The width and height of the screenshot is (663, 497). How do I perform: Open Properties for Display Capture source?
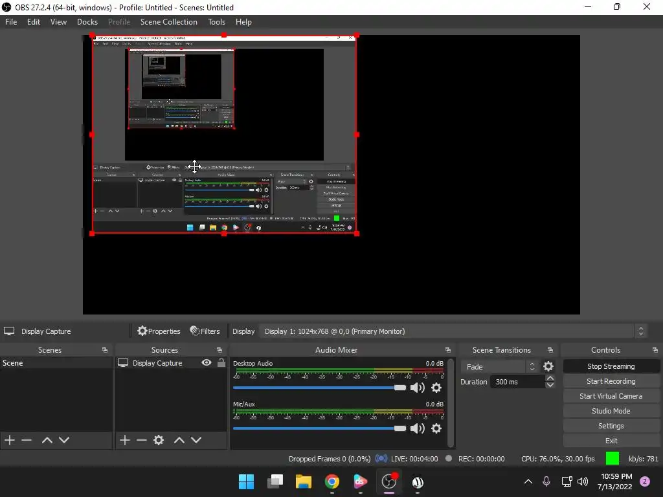(159, 331)
